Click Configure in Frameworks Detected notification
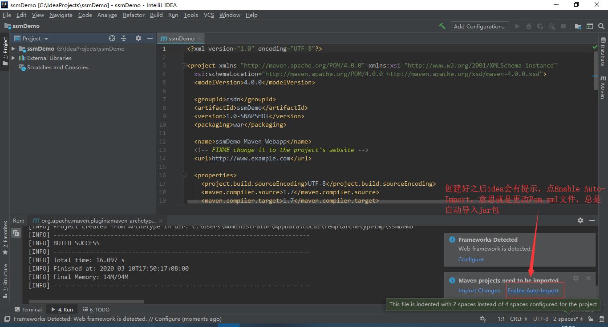This screenshot has width=608, height=327. [471, 259]
